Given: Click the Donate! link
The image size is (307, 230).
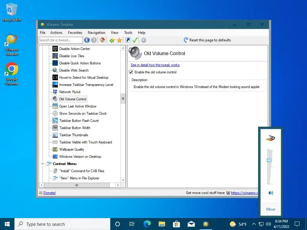Looking at the screenshot, I should pyautogui.click(x=49, y=193).
